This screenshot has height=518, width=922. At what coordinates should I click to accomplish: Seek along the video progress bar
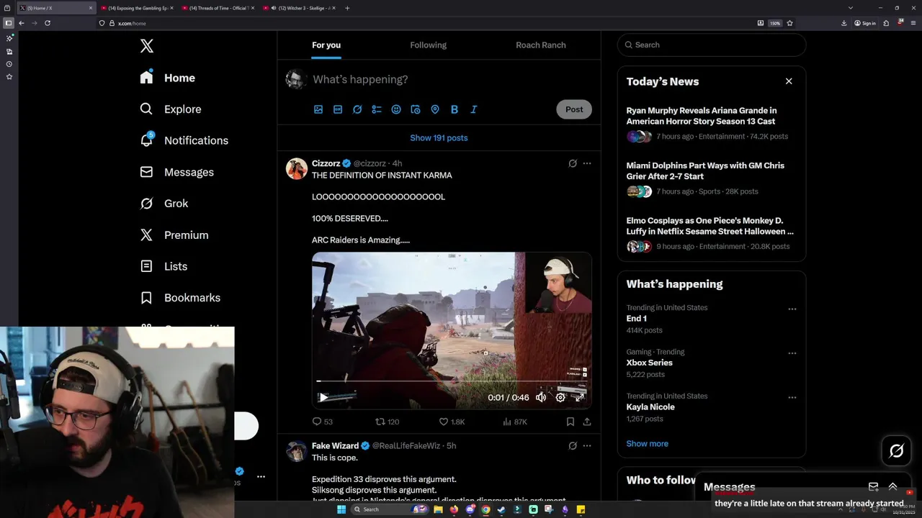point(452,381)
